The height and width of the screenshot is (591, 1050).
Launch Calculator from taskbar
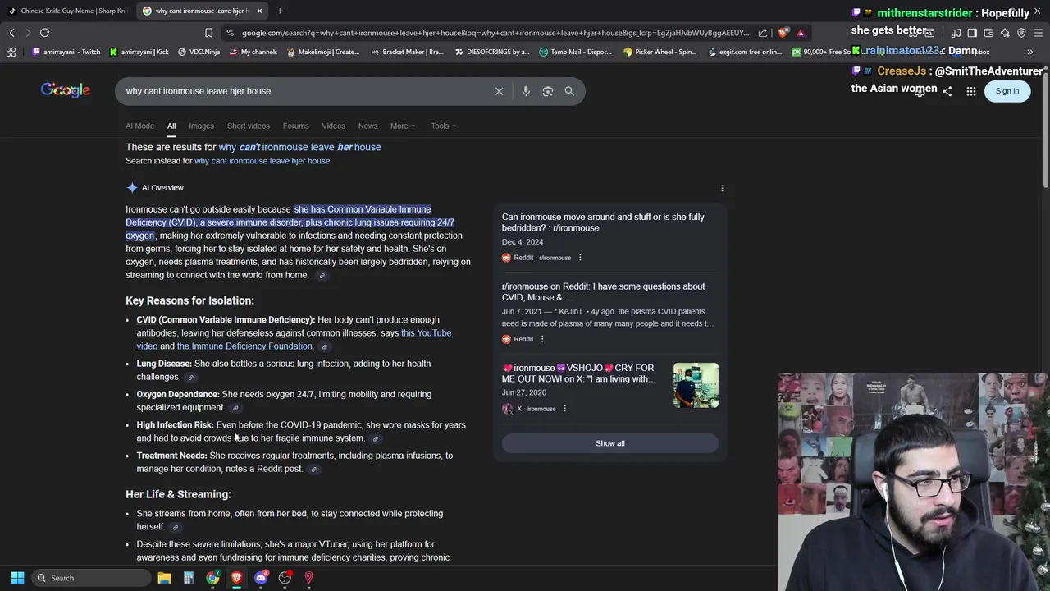click(x=189, y=578)
